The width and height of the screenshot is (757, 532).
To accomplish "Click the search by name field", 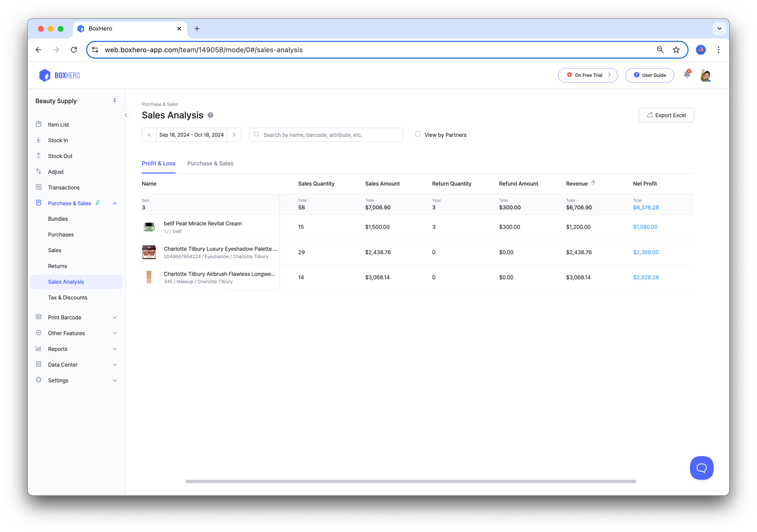I will point(326,134).
